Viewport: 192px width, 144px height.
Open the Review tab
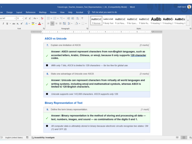tap(53, 12)
